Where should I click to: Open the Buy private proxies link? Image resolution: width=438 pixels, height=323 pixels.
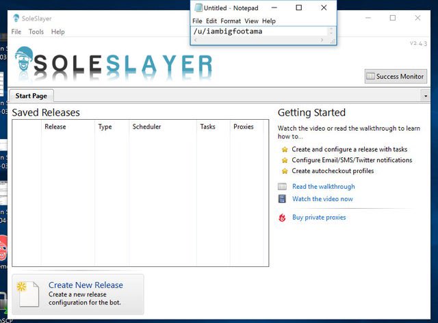(319, 218)
